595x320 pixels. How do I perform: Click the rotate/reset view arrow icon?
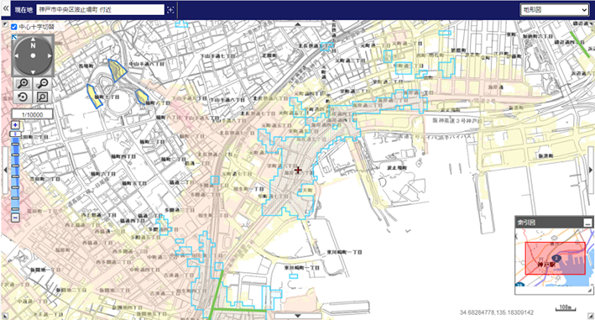click(x=23, y=97)
